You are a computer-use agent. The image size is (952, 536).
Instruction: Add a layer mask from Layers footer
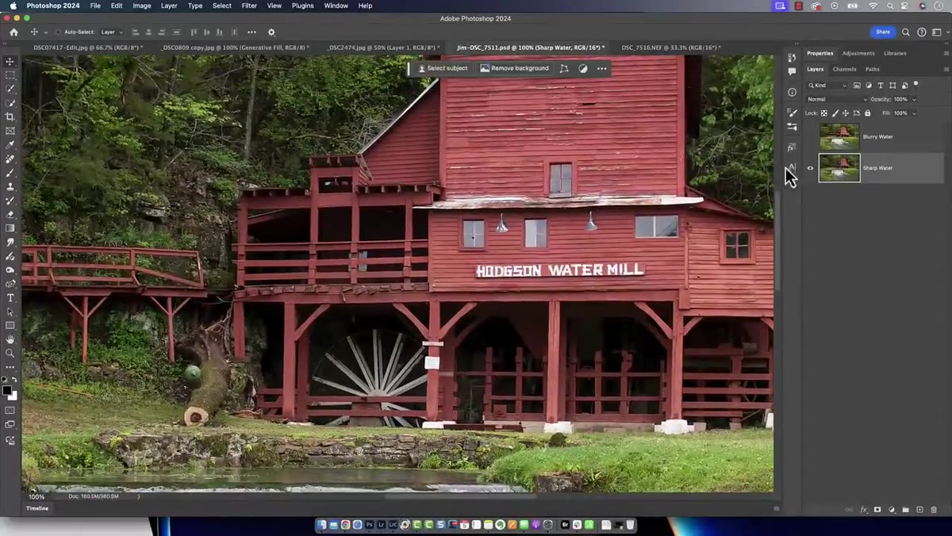click(x=877, y=510)
